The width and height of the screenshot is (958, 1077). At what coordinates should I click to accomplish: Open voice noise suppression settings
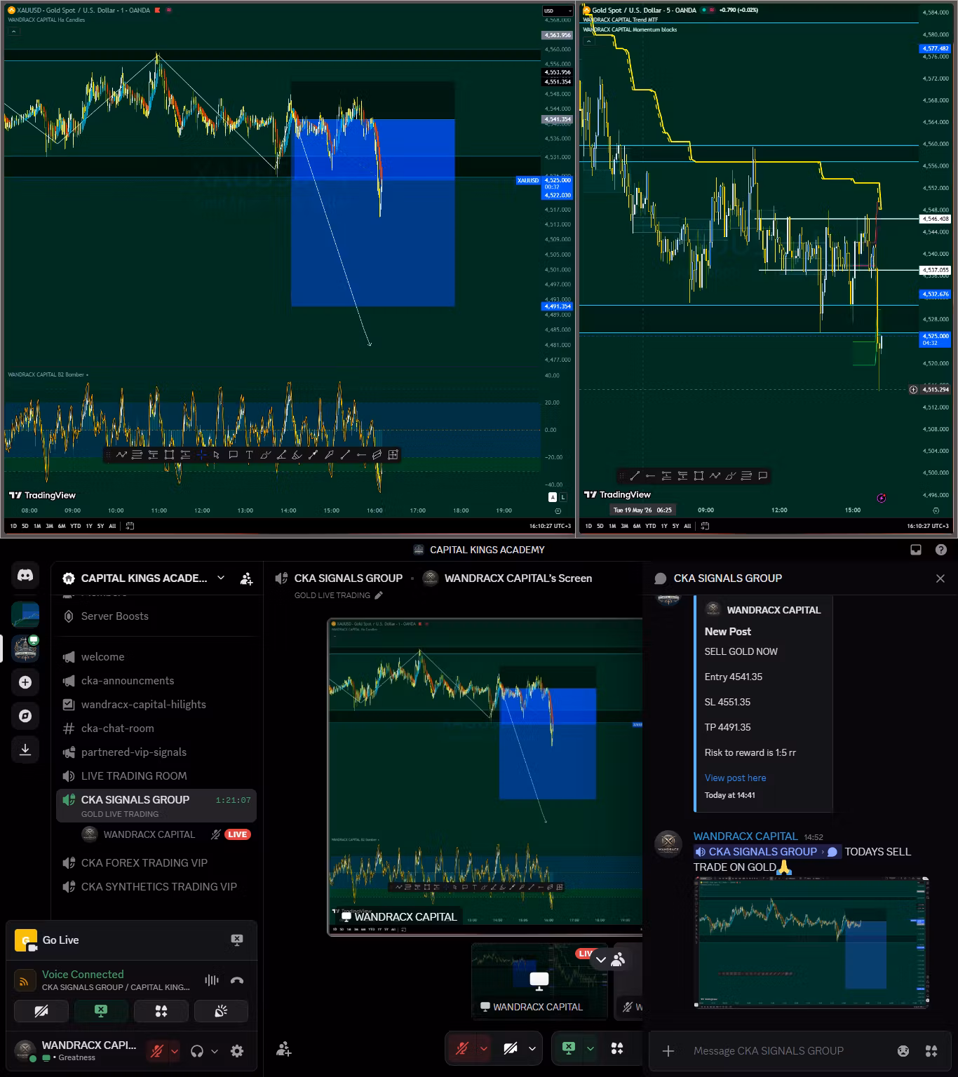[212, 980]
